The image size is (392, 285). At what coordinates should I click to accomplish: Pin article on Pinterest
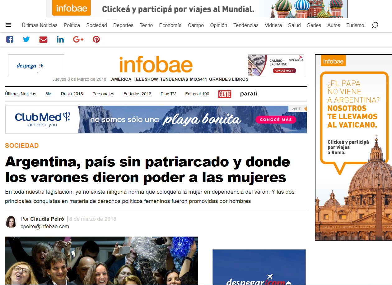coord(96,39)
